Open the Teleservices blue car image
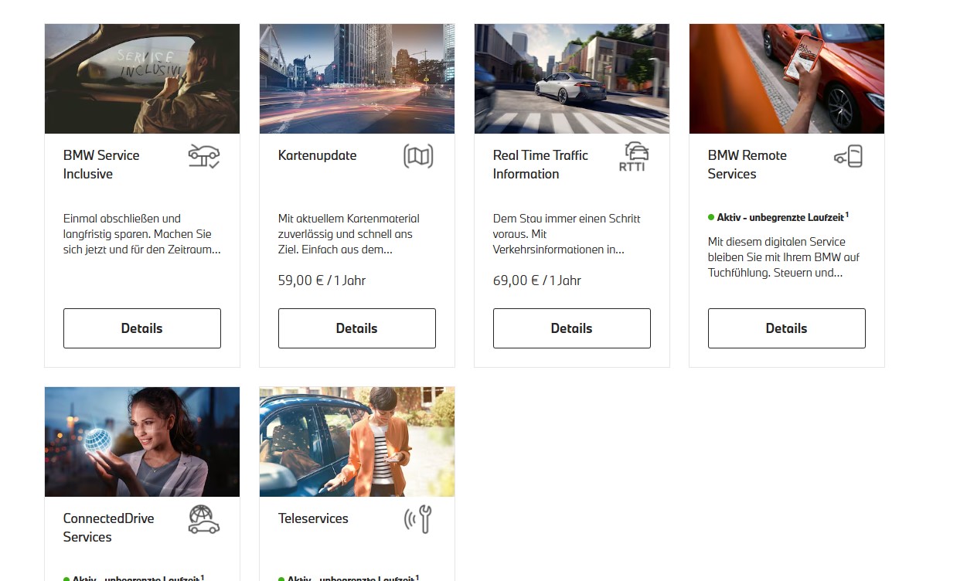 point(356,442)
